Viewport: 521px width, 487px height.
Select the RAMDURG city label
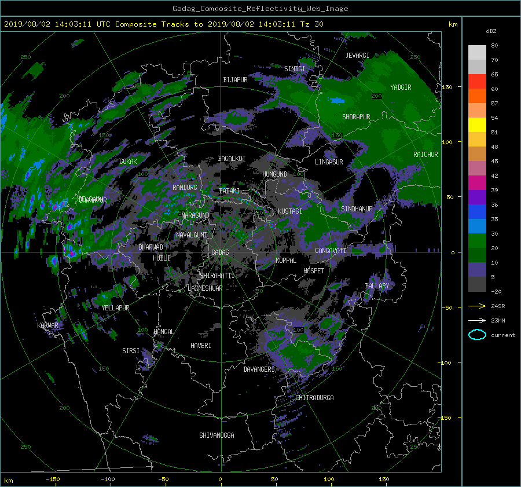pos(185,188)
